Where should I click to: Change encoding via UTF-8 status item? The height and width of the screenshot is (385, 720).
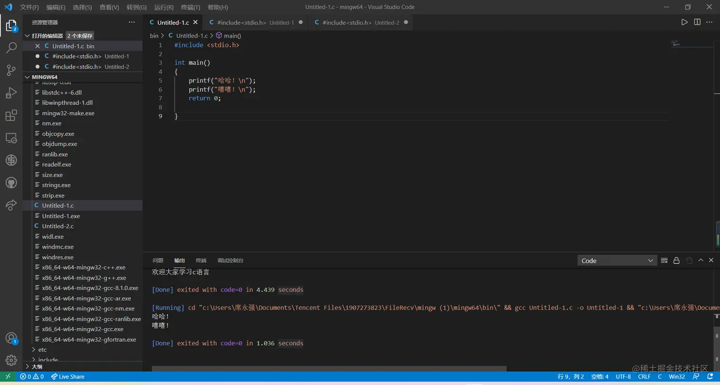coord(623,376)
